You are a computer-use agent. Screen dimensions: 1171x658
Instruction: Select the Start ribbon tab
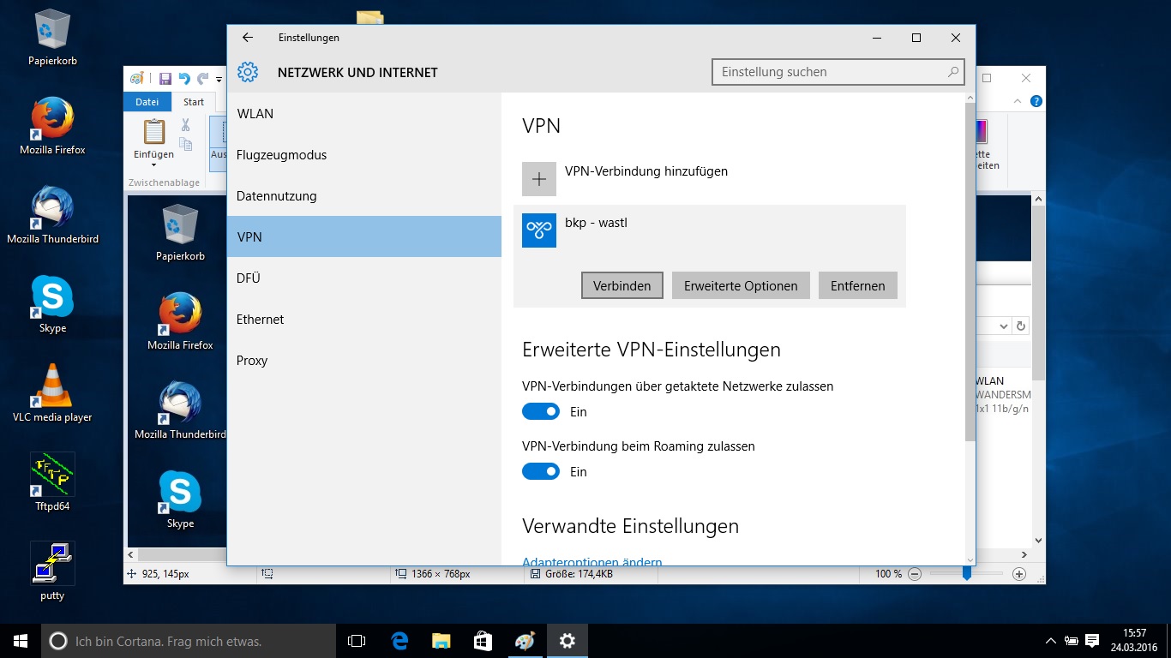[x=194, y=101]
